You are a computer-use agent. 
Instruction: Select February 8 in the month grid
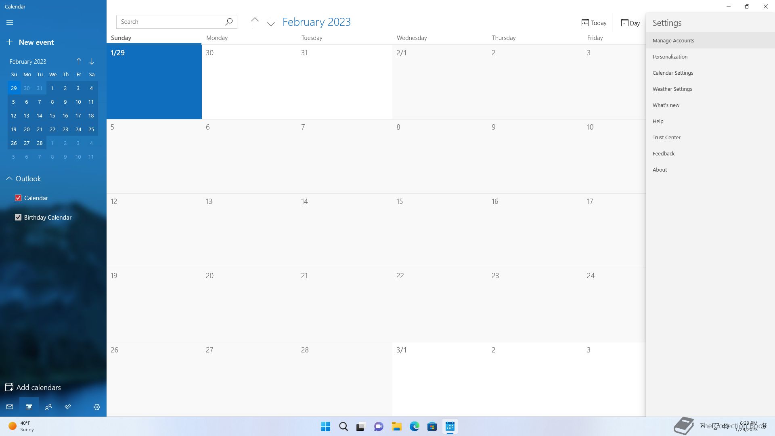click(440, 156)
